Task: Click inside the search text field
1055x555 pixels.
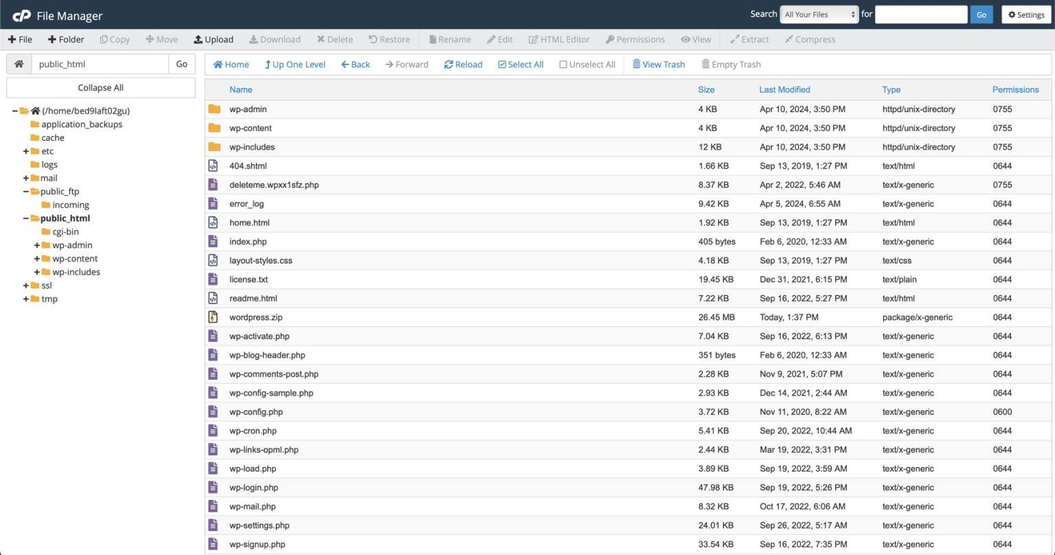Action: click(x=920, y=14)
